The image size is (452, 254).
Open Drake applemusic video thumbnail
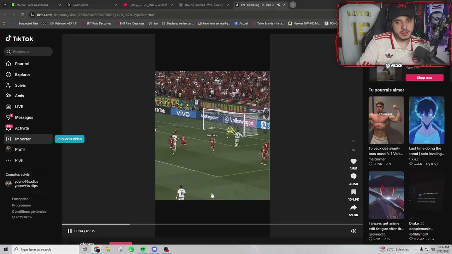pyautogui.click(x=427, y=195)
